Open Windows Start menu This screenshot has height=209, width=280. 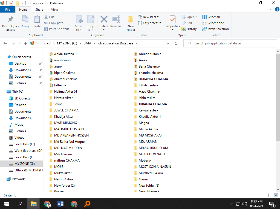[x=7, y=204]
